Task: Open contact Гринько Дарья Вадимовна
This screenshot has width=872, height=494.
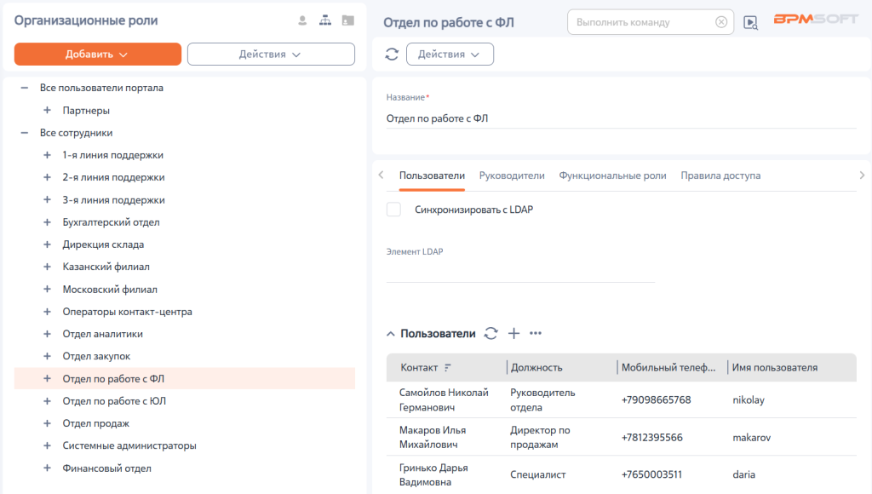Action: click(433, 474)
